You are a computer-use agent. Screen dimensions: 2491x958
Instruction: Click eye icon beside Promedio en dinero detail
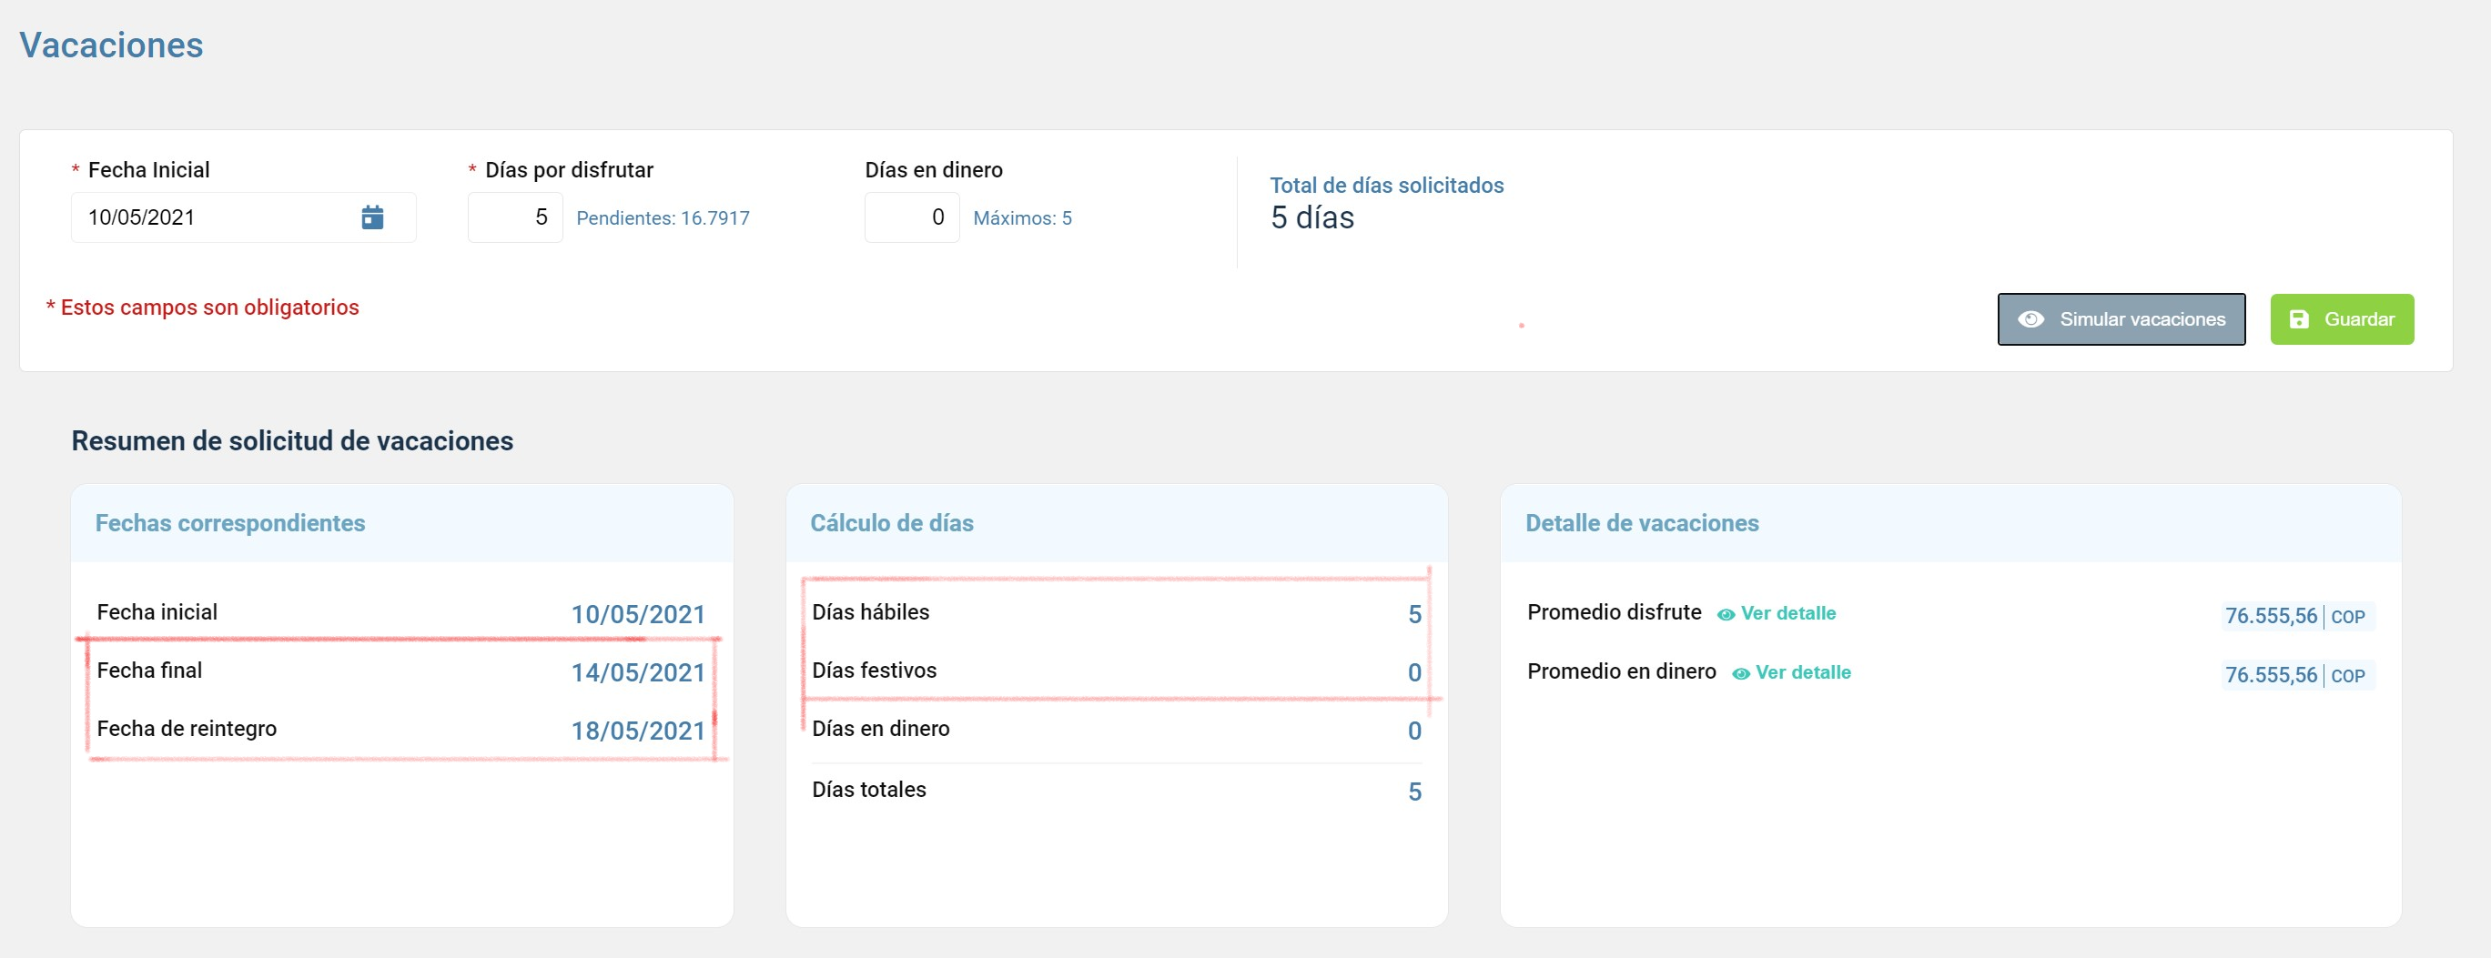click(x=1739, y=674)
